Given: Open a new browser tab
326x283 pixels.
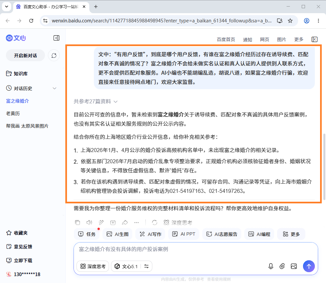Looking at the screenshot, I should 96,7.
